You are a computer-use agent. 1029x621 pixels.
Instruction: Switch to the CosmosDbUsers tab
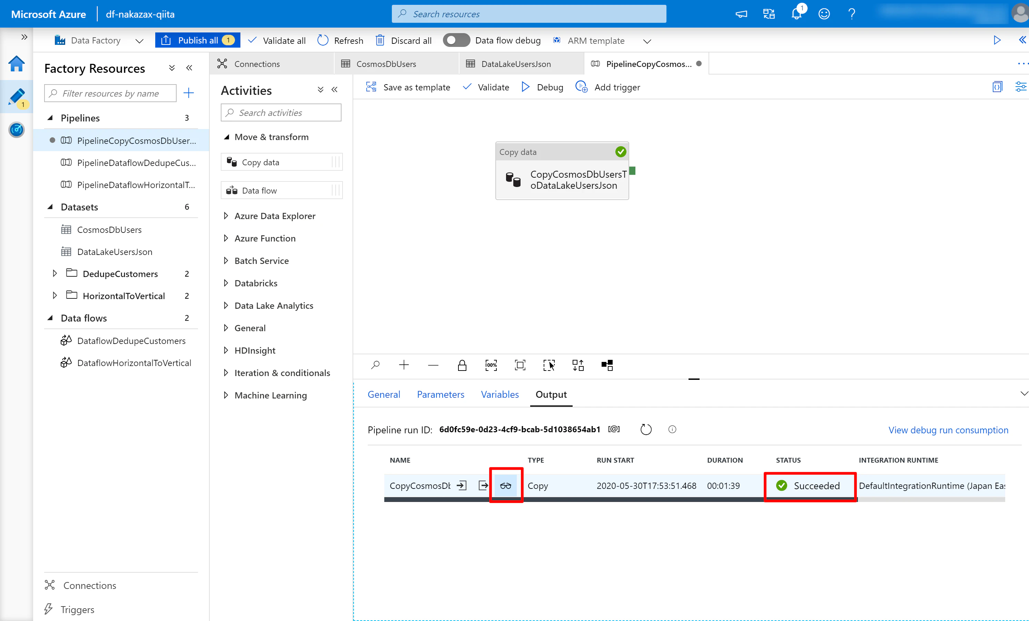(396, 64)
